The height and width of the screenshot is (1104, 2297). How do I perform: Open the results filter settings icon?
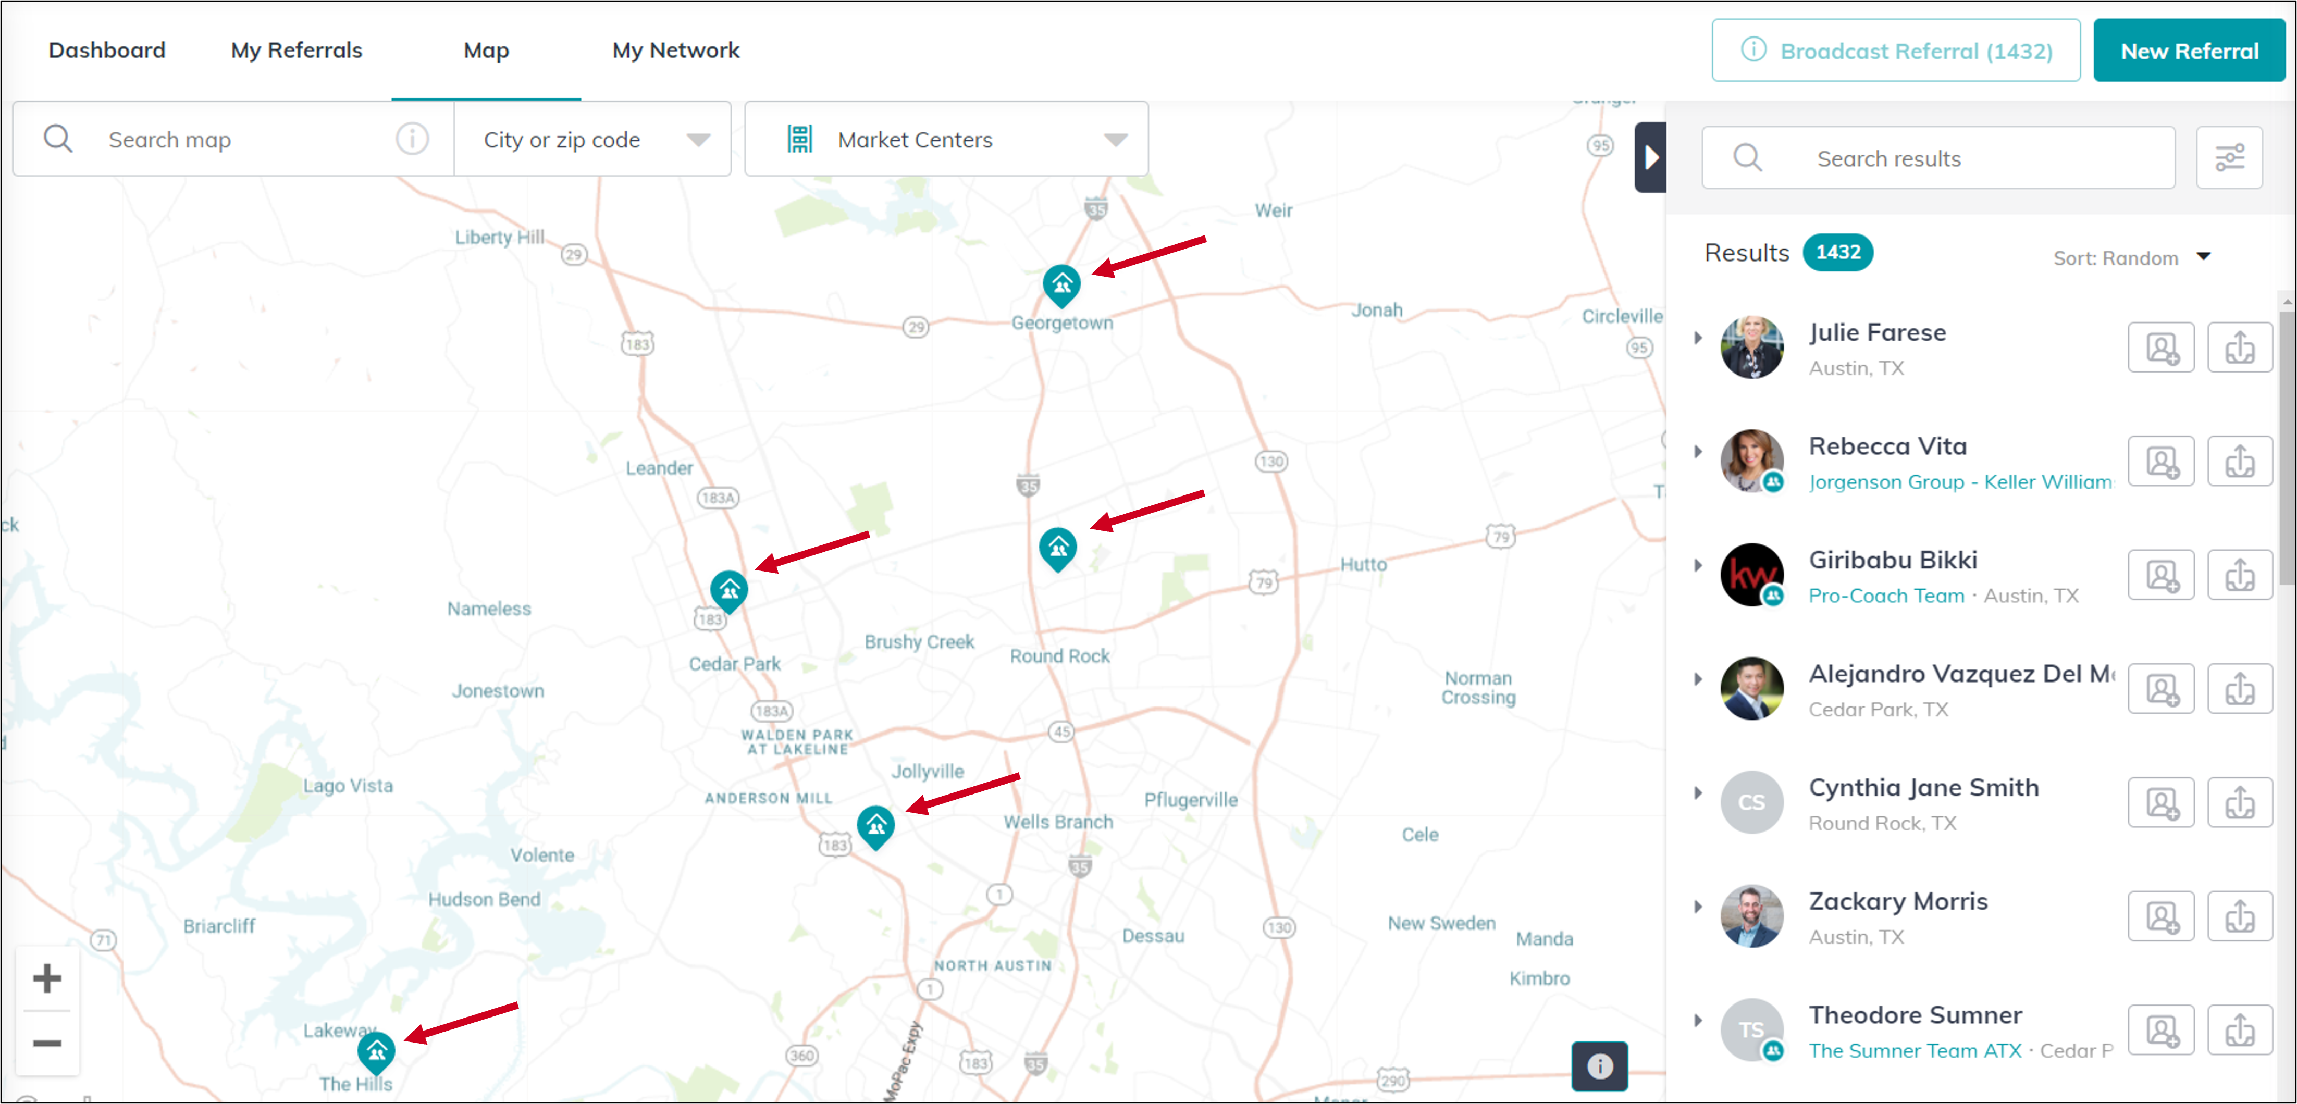pos(2229,158)
